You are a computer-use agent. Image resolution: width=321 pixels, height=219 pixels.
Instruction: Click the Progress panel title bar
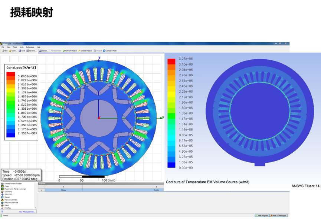tap(101, 184)
